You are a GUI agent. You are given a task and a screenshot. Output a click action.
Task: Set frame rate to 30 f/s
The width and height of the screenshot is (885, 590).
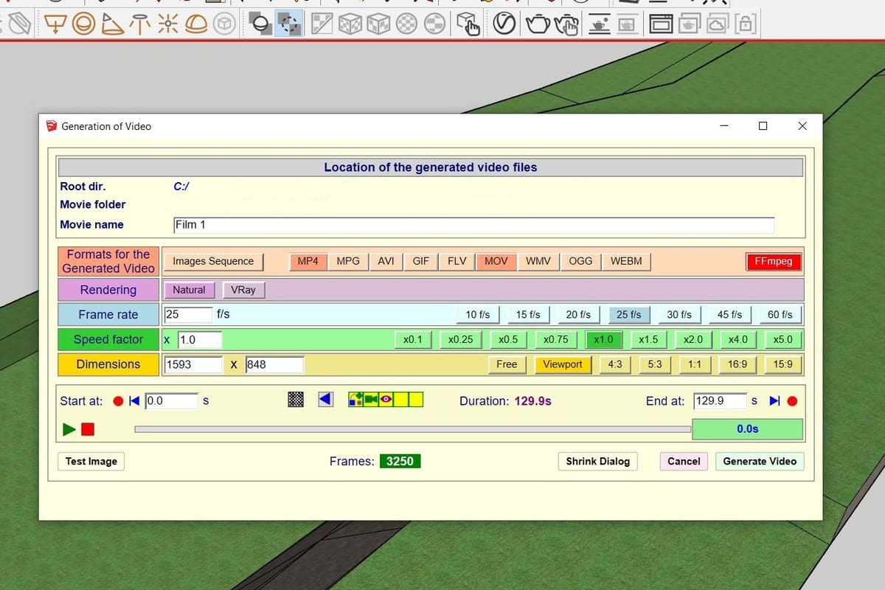click(679, 315)
